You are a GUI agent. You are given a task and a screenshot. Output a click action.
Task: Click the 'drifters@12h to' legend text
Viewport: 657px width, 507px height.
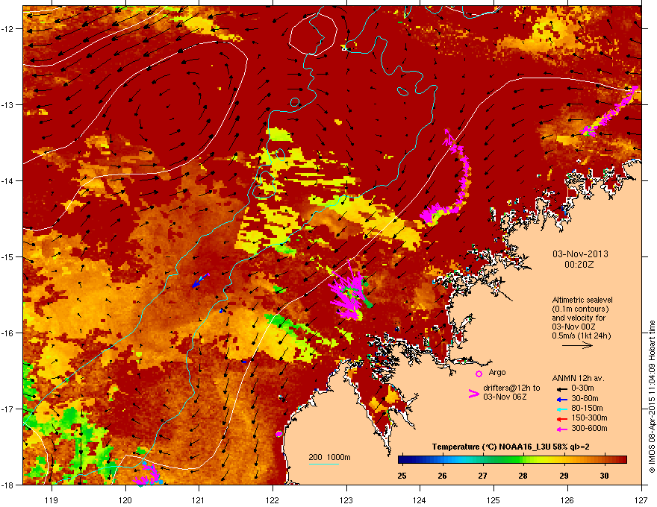(x=511, y=388)
